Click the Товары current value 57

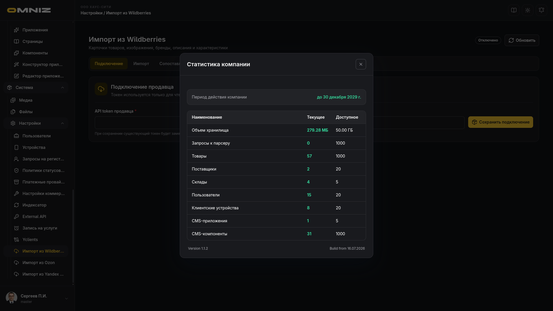coord(310,156)
